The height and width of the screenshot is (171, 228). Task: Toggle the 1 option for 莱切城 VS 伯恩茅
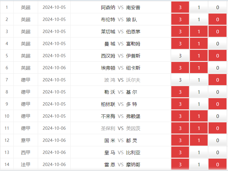pos(199,31)
